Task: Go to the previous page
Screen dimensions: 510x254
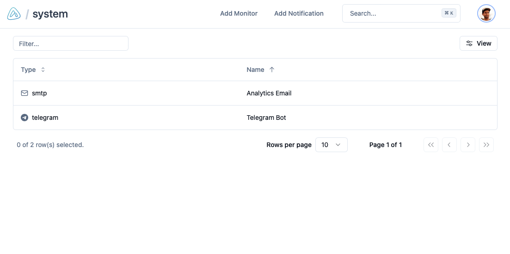Action: pyautogui.click(x=449, y=145)
